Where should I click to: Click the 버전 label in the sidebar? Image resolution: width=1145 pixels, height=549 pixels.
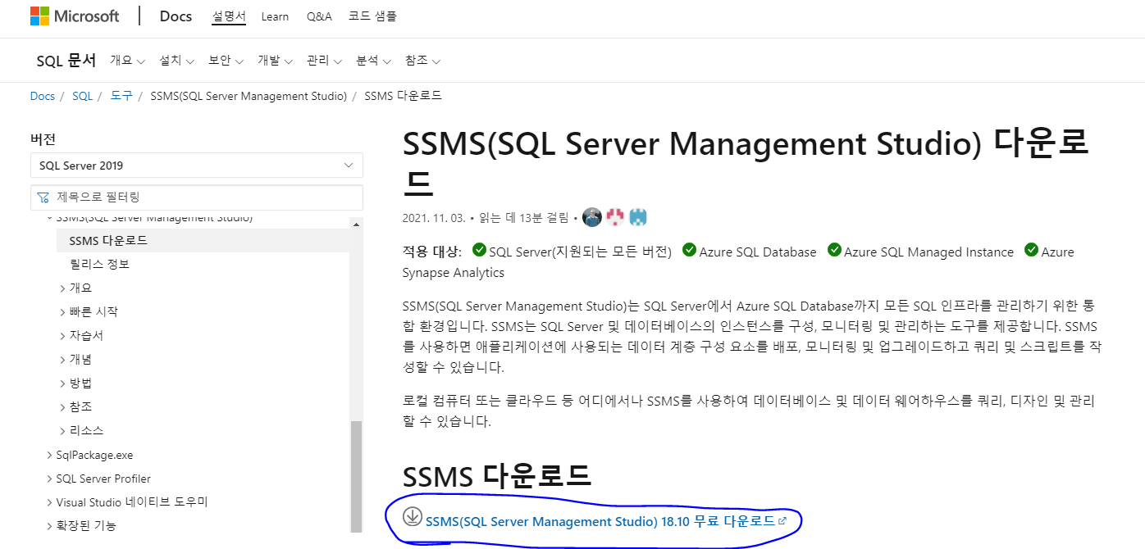(x=43, y=139)
